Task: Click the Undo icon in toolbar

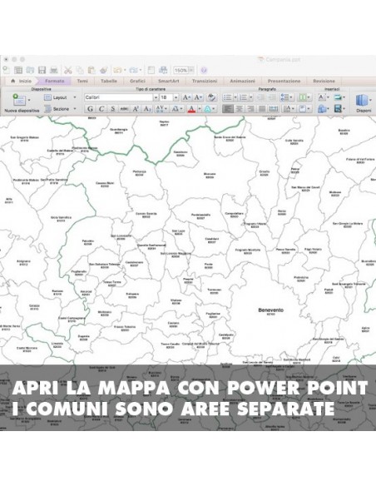Action: 117,70
